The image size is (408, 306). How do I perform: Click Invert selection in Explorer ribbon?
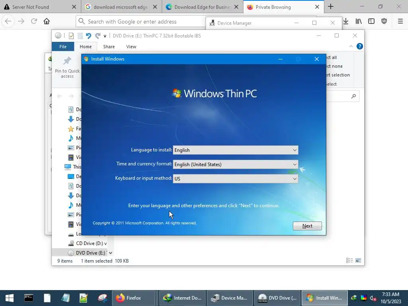pyautogui.click(x=338, y=75)
